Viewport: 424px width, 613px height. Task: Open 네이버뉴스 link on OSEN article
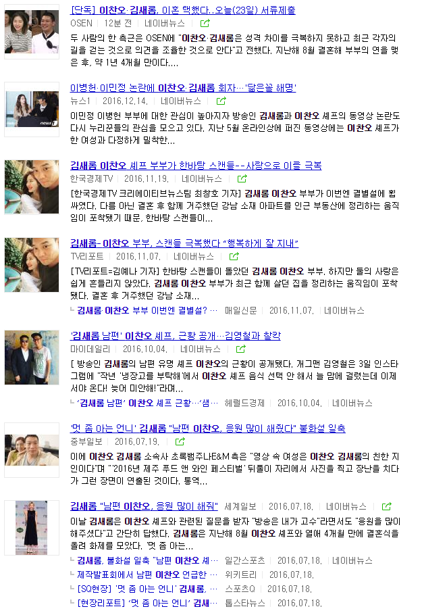click(165, 24)
